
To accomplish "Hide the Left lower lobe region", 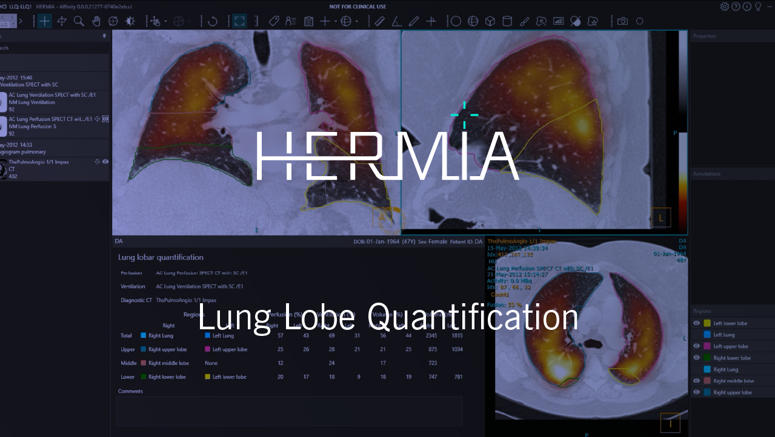I will pos(697,323).
